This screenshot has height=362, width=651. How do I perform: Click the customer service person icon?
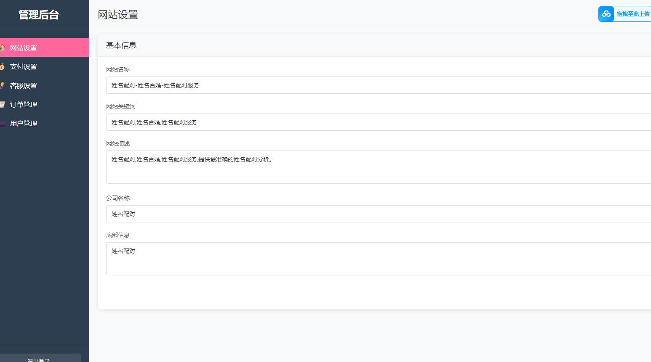[x=2, y=85]
